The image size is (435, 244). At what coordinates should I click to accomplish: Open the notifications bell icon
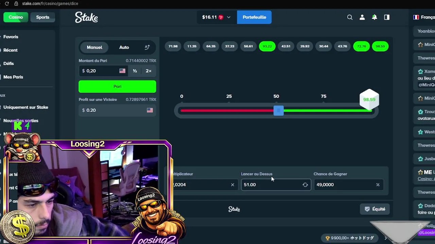pos(374,17)
